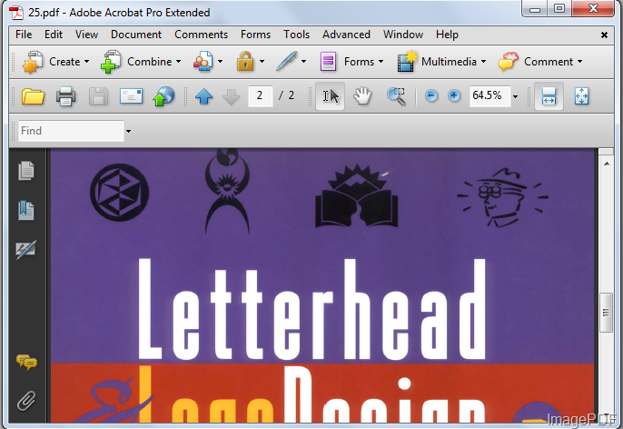Zoom out with the minus button
The image size is (623, 429).
pyautogui.click(x=431, y=95)
